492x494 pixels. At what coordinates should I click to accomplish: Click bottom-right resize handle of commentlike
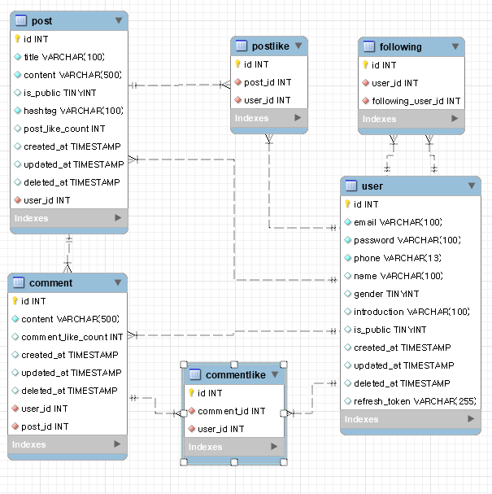[x=284, y=462]
